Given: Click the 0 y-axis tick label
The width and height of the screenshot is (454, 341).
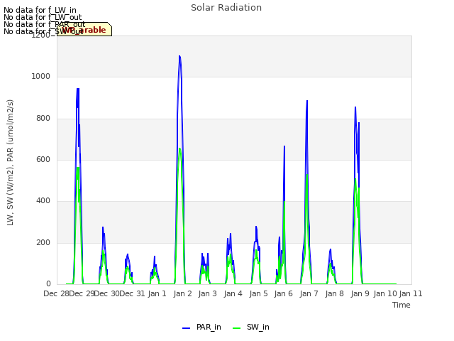Looking at the screenshot, I should tap(48, 284).
